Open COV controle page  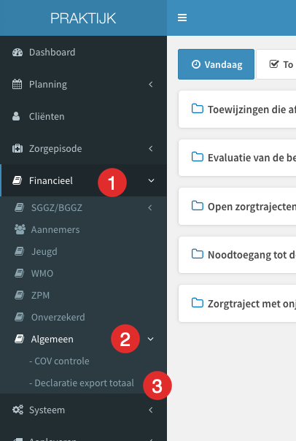[x=59, y=361]
